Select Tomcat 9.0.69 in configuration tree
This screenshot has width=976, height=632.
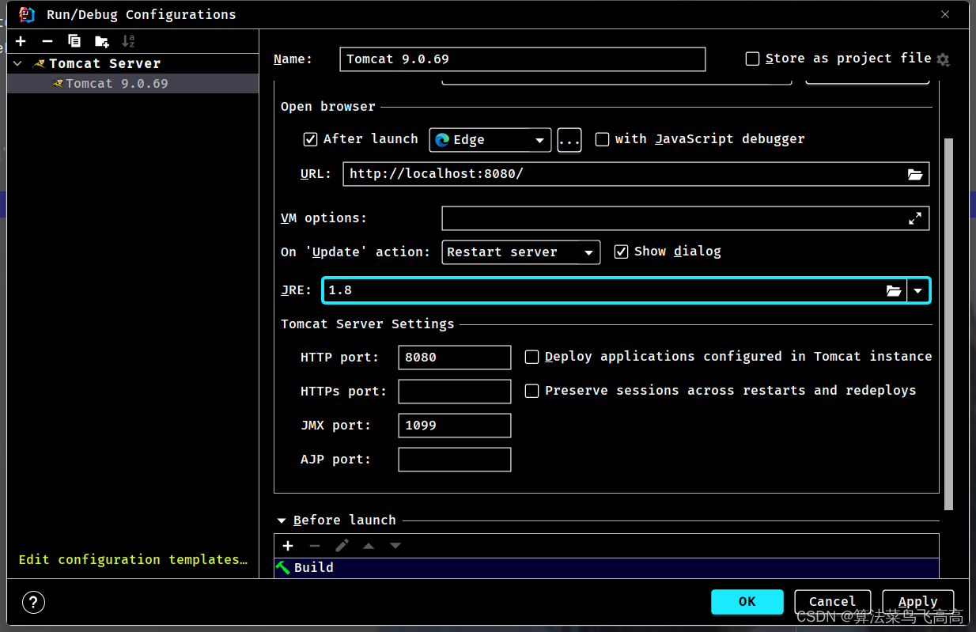click(117, 83)
